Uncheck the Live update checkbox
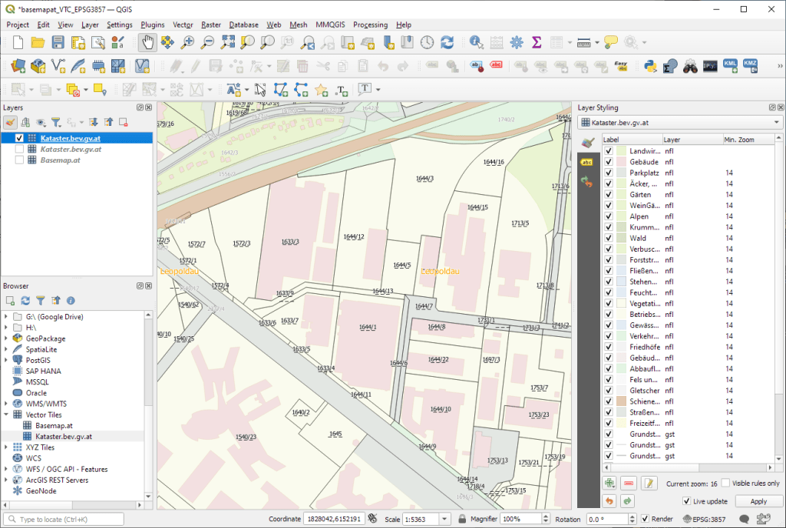This screenshot has height=528, width=786. coord(686,501)
